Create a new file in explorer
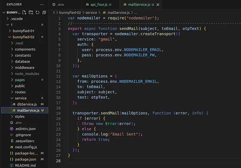The height and width of the screenshot is (168, 241). pos(24,12)
